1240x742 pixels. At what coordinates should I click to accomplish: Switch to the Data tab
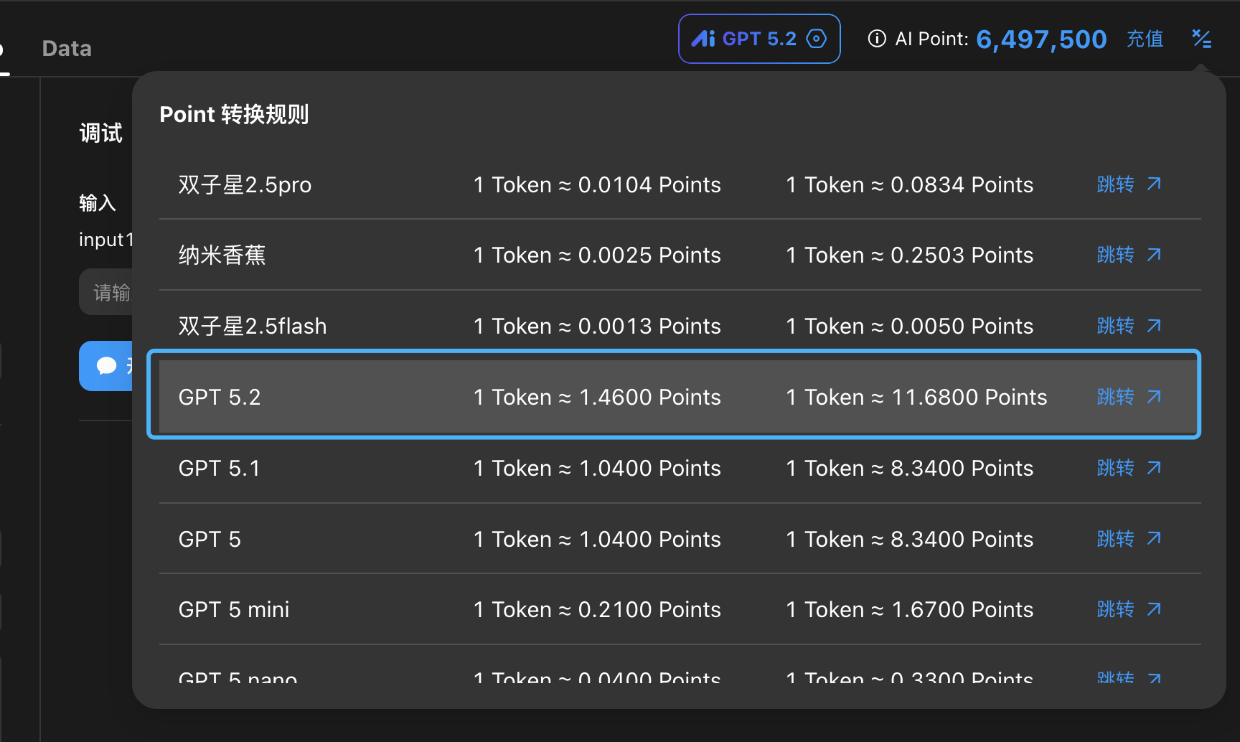[67, 48]
